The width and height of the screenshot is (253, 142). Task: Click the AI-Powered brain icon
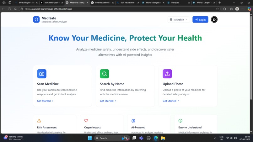133,121
